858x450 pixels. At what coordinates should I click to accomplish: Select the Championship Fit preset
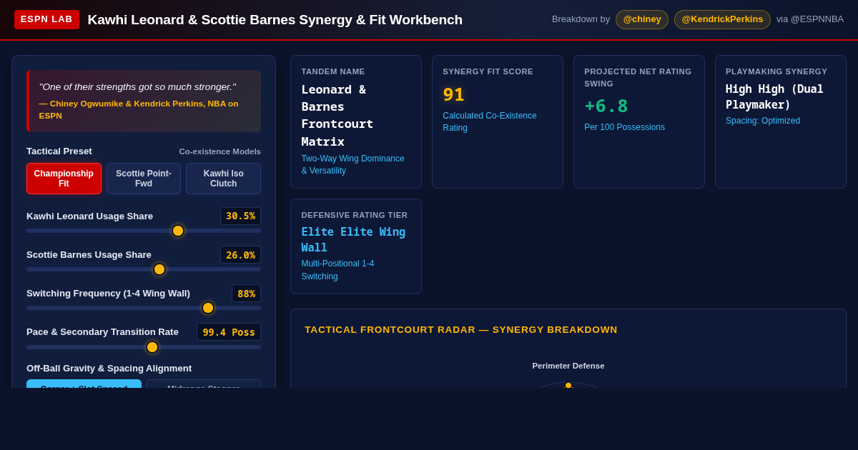[x=64, y=179]
